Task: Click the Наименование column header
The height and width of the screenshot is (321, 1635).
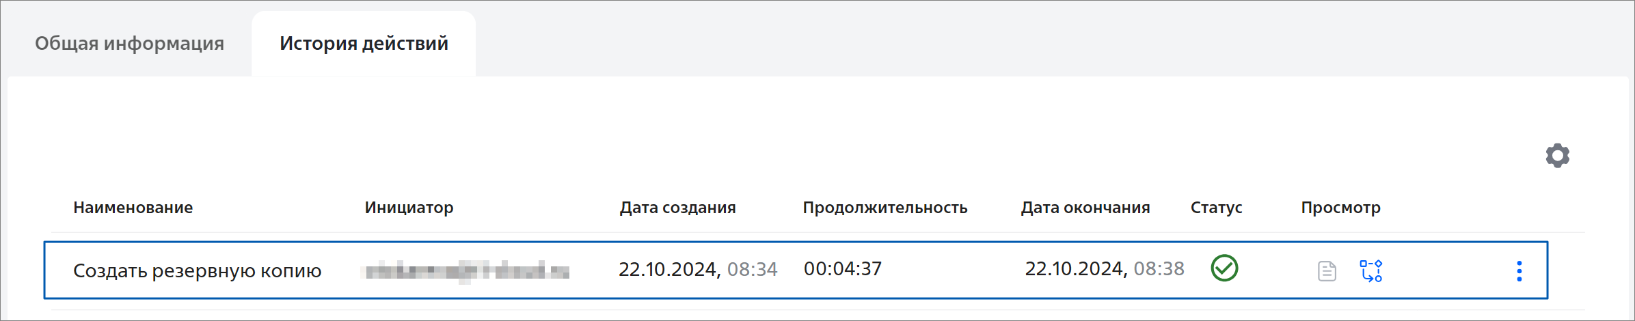Action: click(x=133, y=208)
